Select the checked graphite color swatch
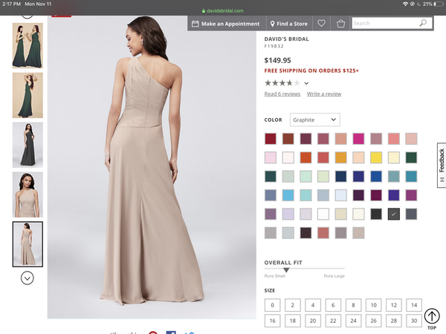This screenshot has height=334, width=446. pos(394,215)
